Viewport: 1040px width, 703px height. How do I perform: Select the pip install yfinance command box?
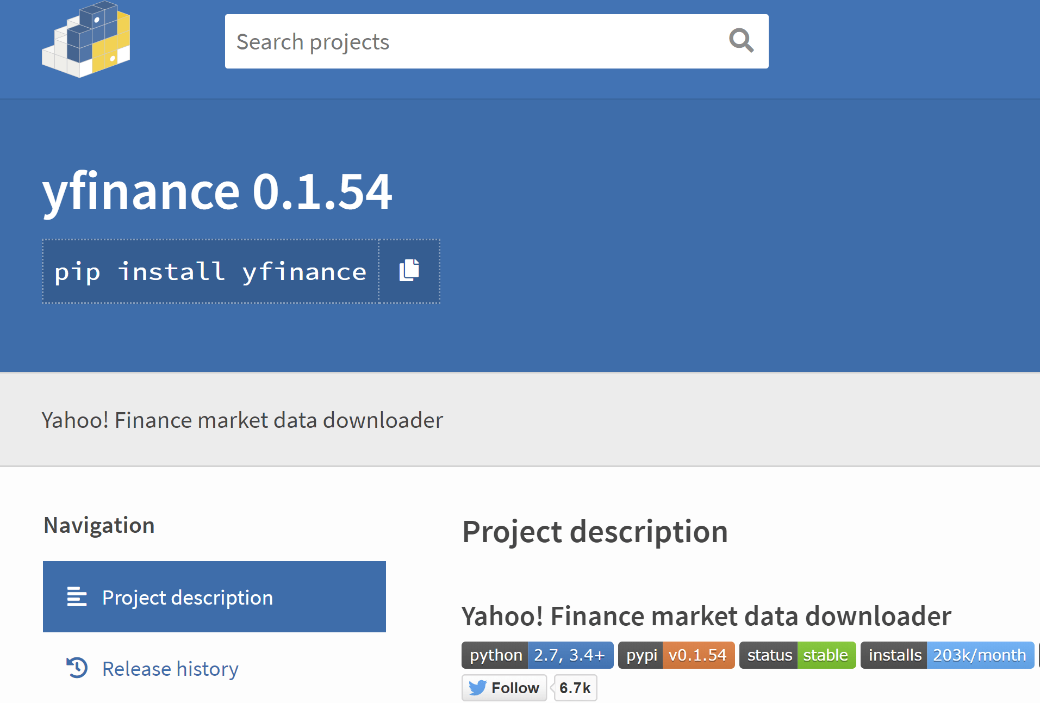pos(210,270)
